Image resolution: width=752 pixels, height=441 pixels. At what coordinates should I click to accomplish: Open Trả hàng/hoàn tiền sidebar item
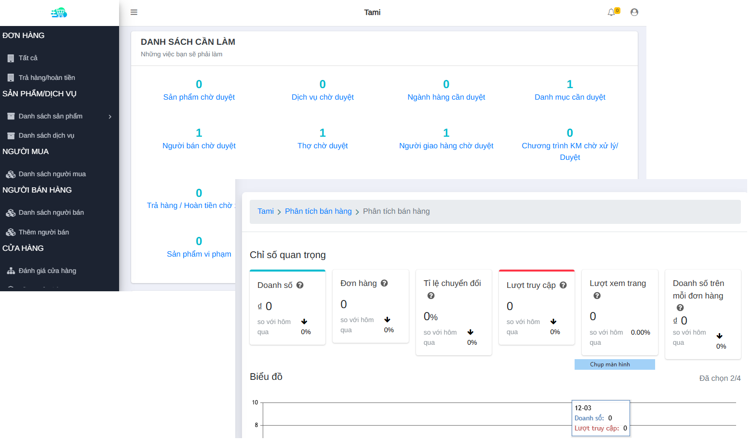tap(47, 78)
